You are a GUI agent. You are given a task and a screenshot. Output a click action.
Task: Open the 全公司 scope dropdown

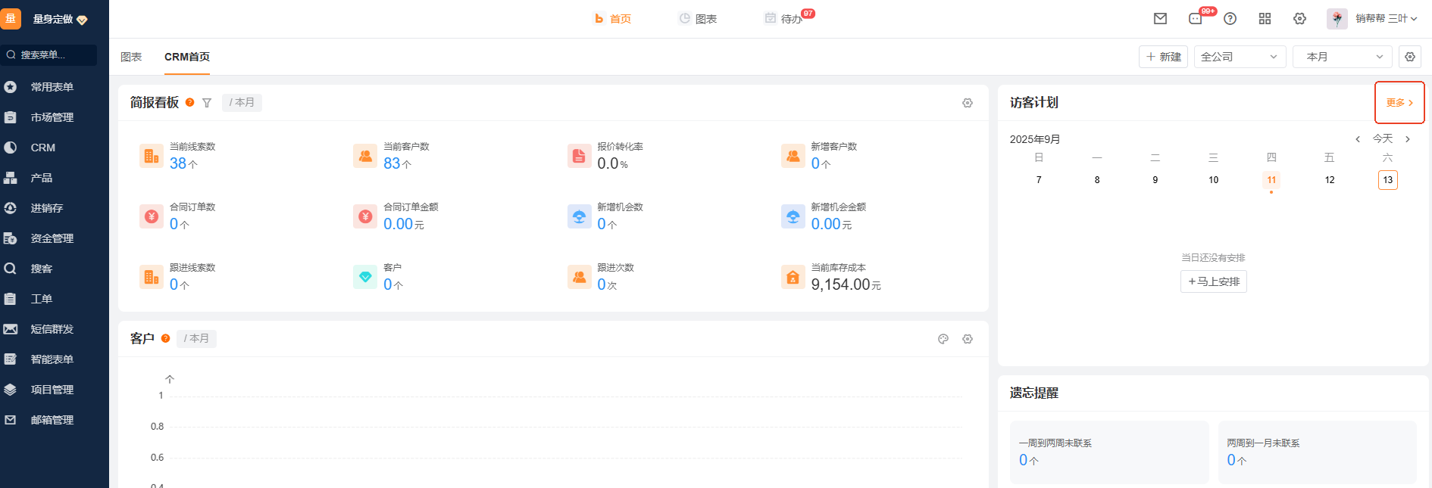click(x=1240, y=57)
